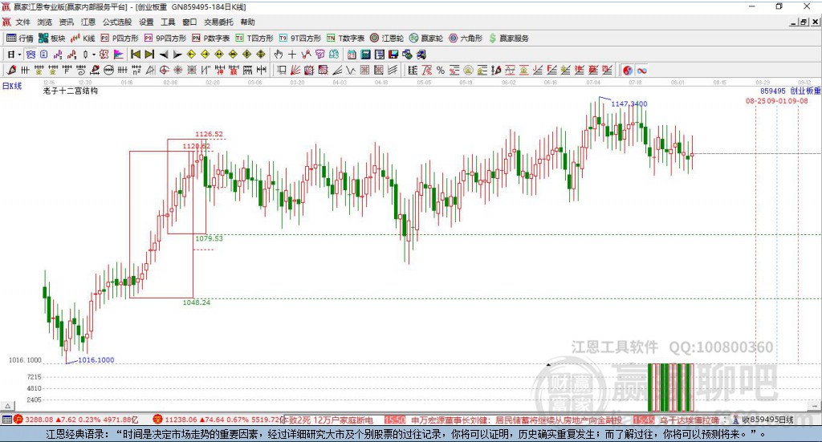822x442 pixels.
Task: Open the 江恩 menu
Action: pos(87,22)
